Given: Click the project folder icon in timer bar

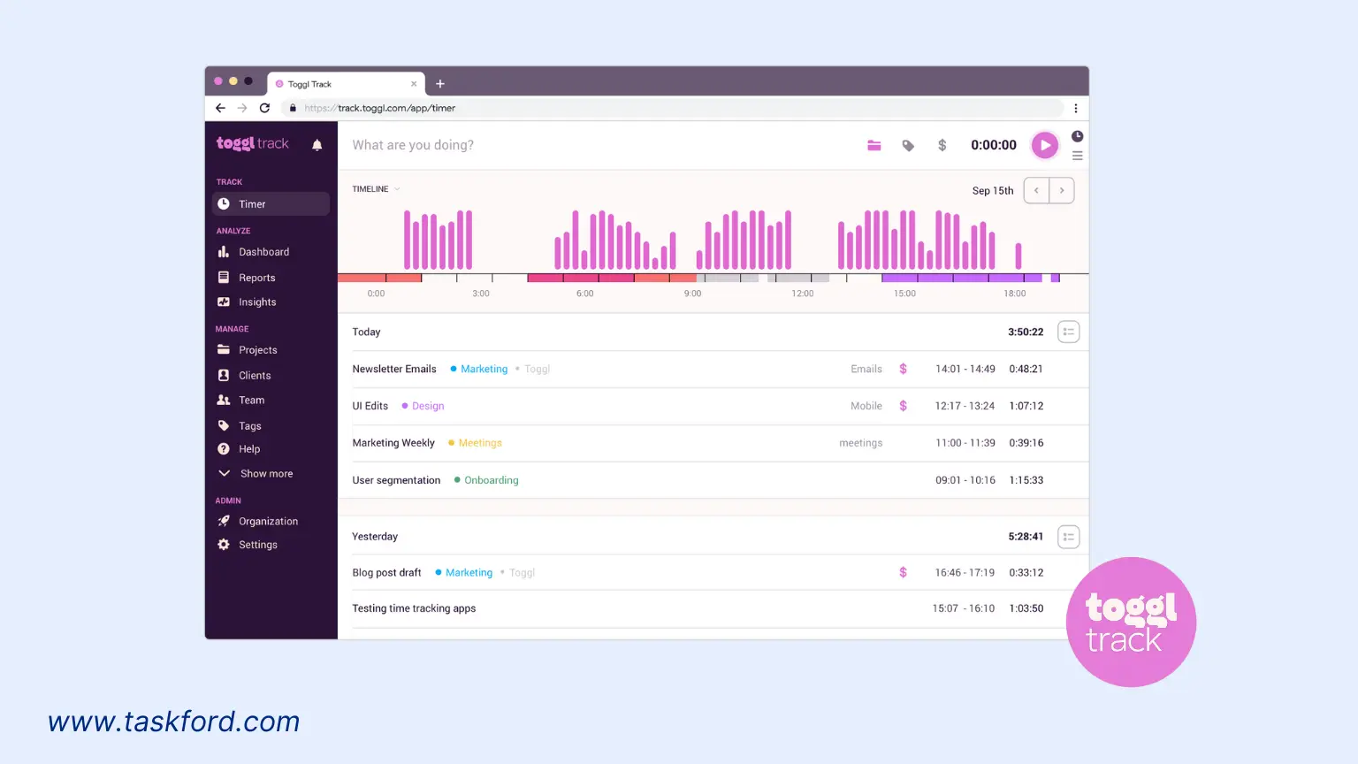Looking at the screenshot, I should pyautogui.click(x=874, y=145).
